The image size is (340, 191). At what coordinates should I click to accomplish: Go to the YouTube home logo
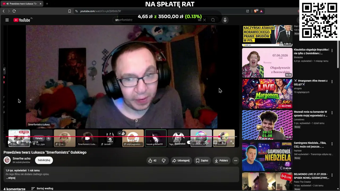click(x=22, y=20)
